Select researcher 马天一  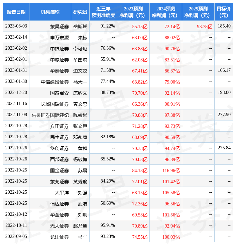click(x=80, y=82)
